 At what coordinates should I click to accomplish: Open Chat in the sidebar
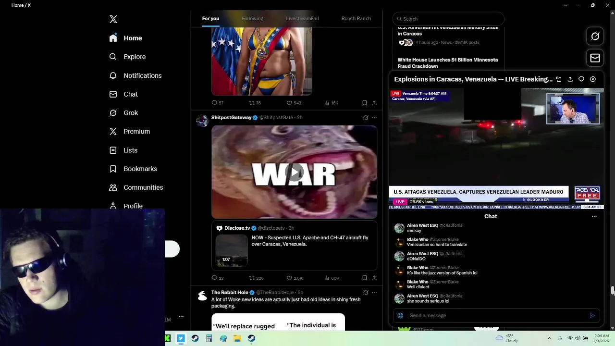123,94
